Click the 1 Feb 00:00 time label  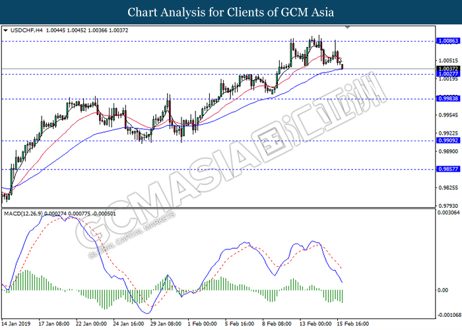pos(202,324)
